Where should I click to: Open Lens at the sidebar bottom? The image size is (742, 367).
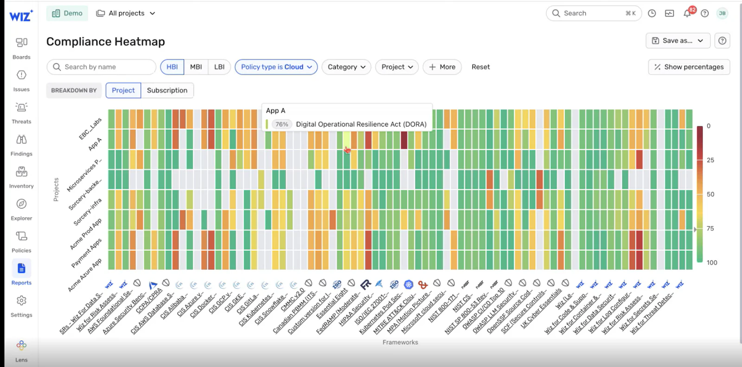coord(21,351)
